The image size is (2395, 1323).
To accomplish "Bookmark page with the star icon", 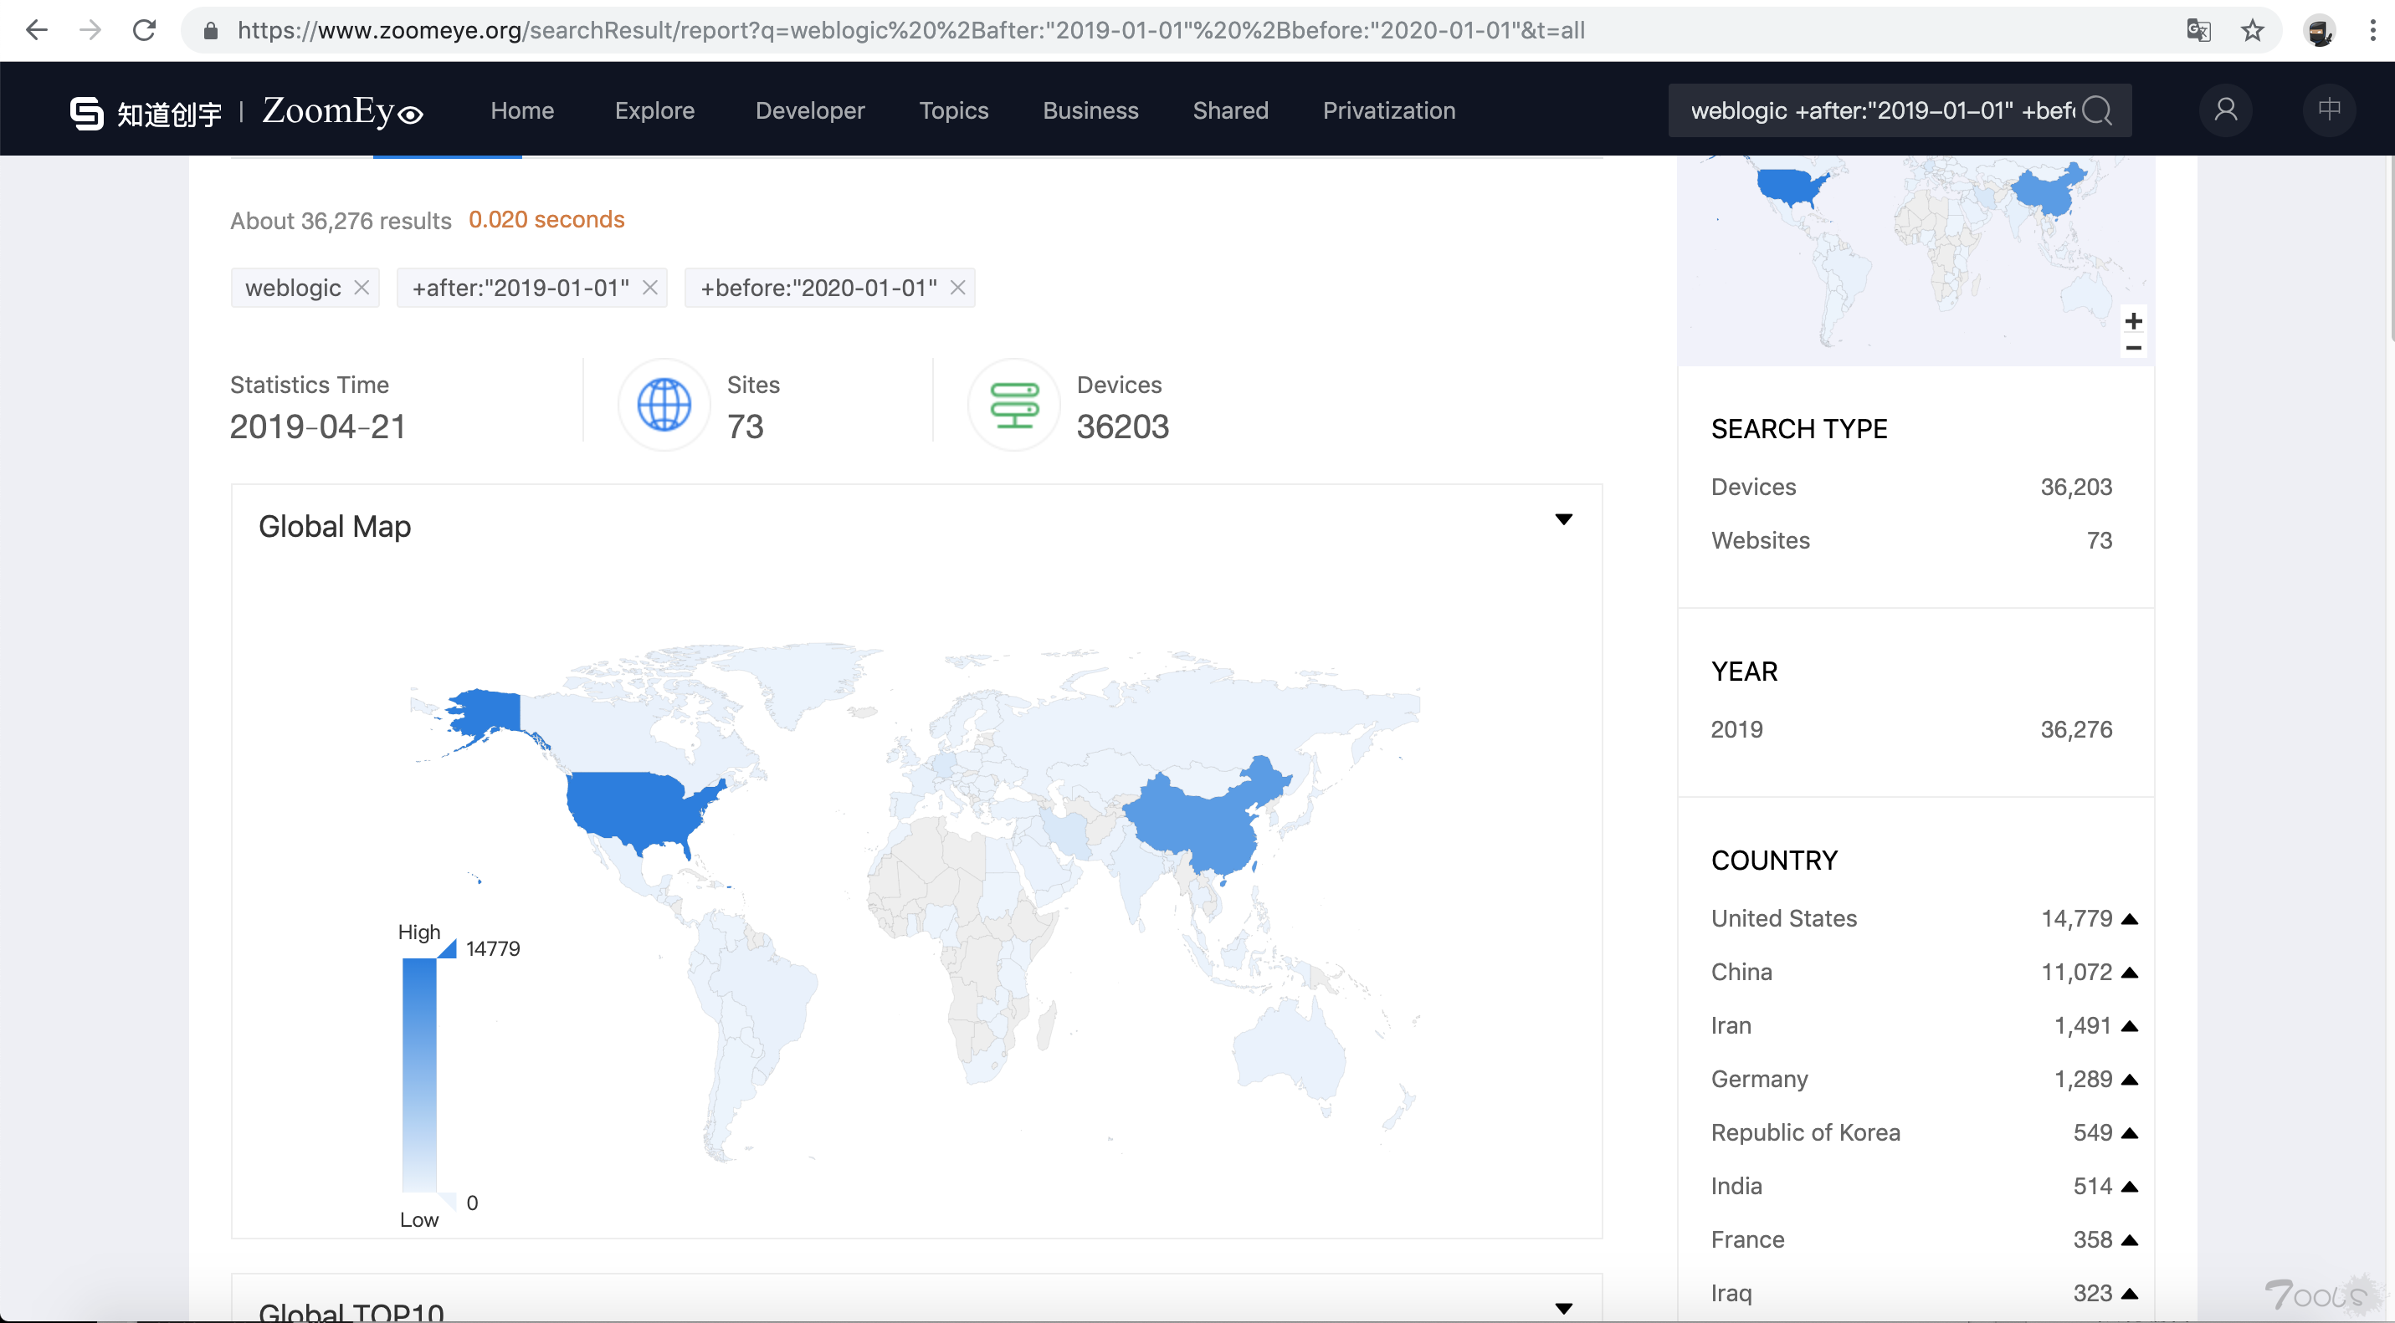I will 2252,31.
